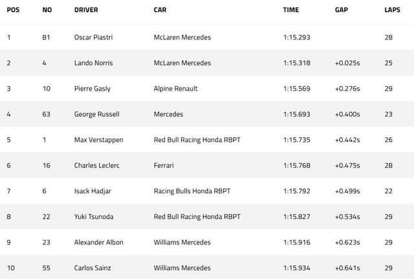The width and height of the screenshot is (414, 280).
Task: Click the Charles Leclerc driver name
Action: point(97,166)
